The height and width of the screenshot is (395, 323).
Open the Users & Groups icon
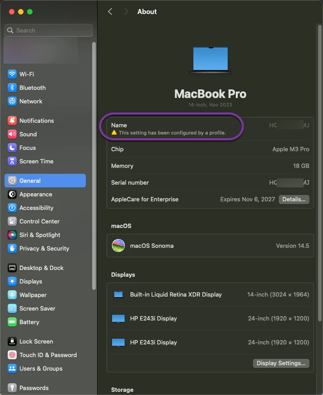(12, 368)
